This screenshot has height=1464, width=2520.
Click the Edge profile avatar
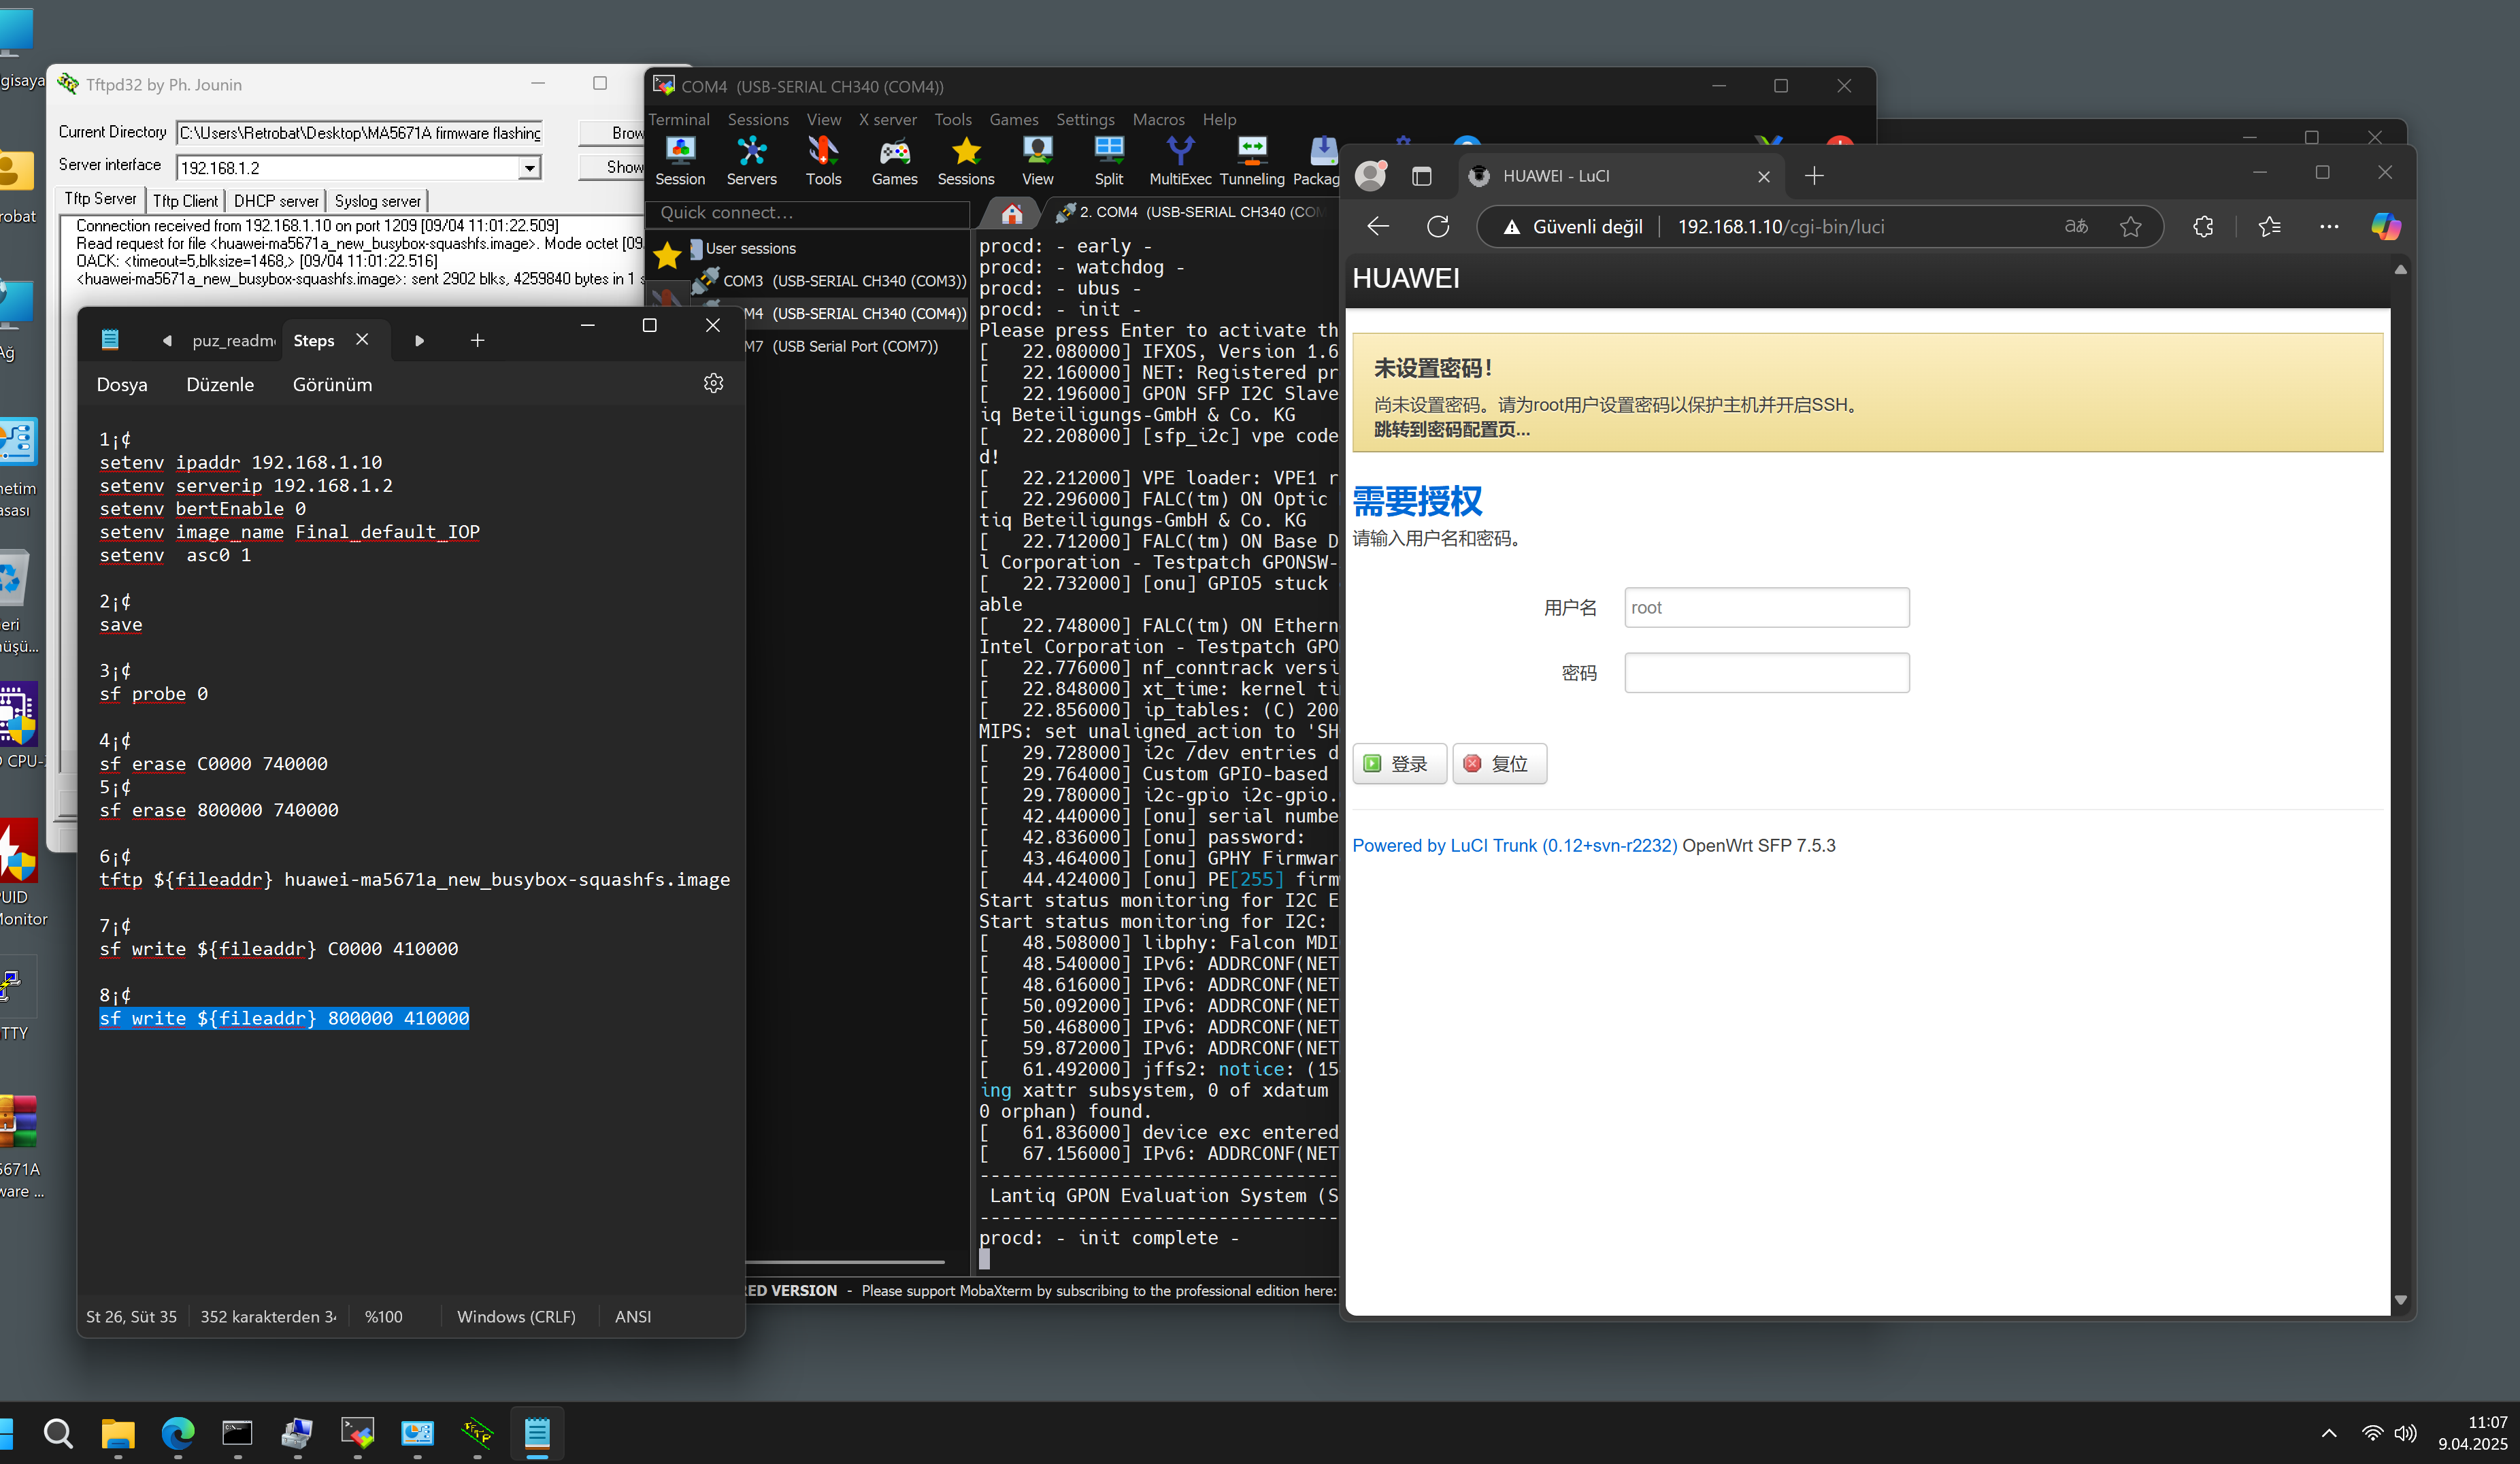tap(1371, 176)
